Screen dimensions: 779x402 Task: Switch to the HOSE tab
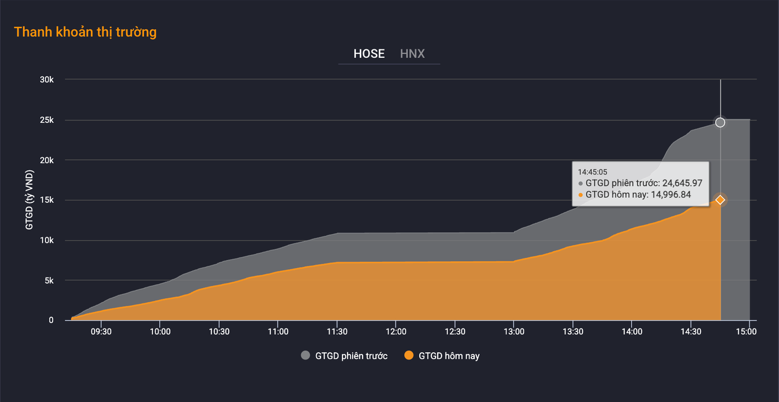(369, 54)
